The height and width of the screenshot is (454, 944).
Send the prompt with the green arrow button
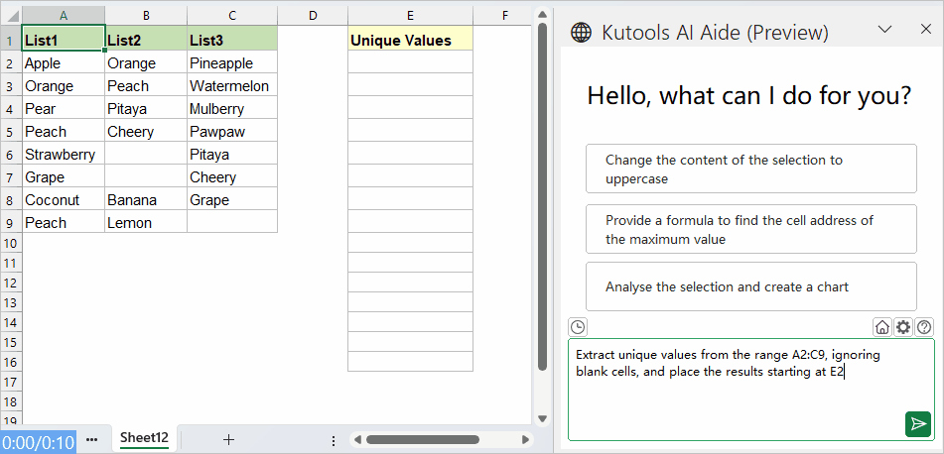point(918,424)
